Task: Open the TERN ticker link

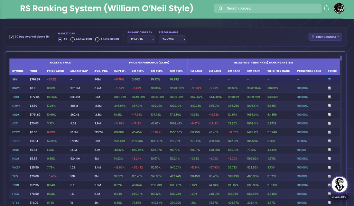Action: click(16, 185)
